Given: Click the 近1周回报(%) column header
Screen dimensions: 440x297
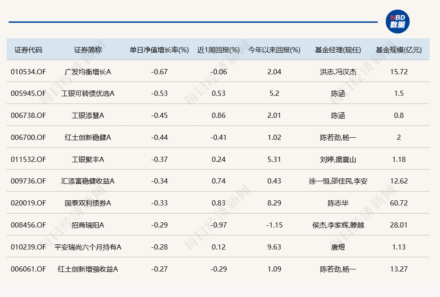Looking at the screenshot, I should click(x=218, y=50).
